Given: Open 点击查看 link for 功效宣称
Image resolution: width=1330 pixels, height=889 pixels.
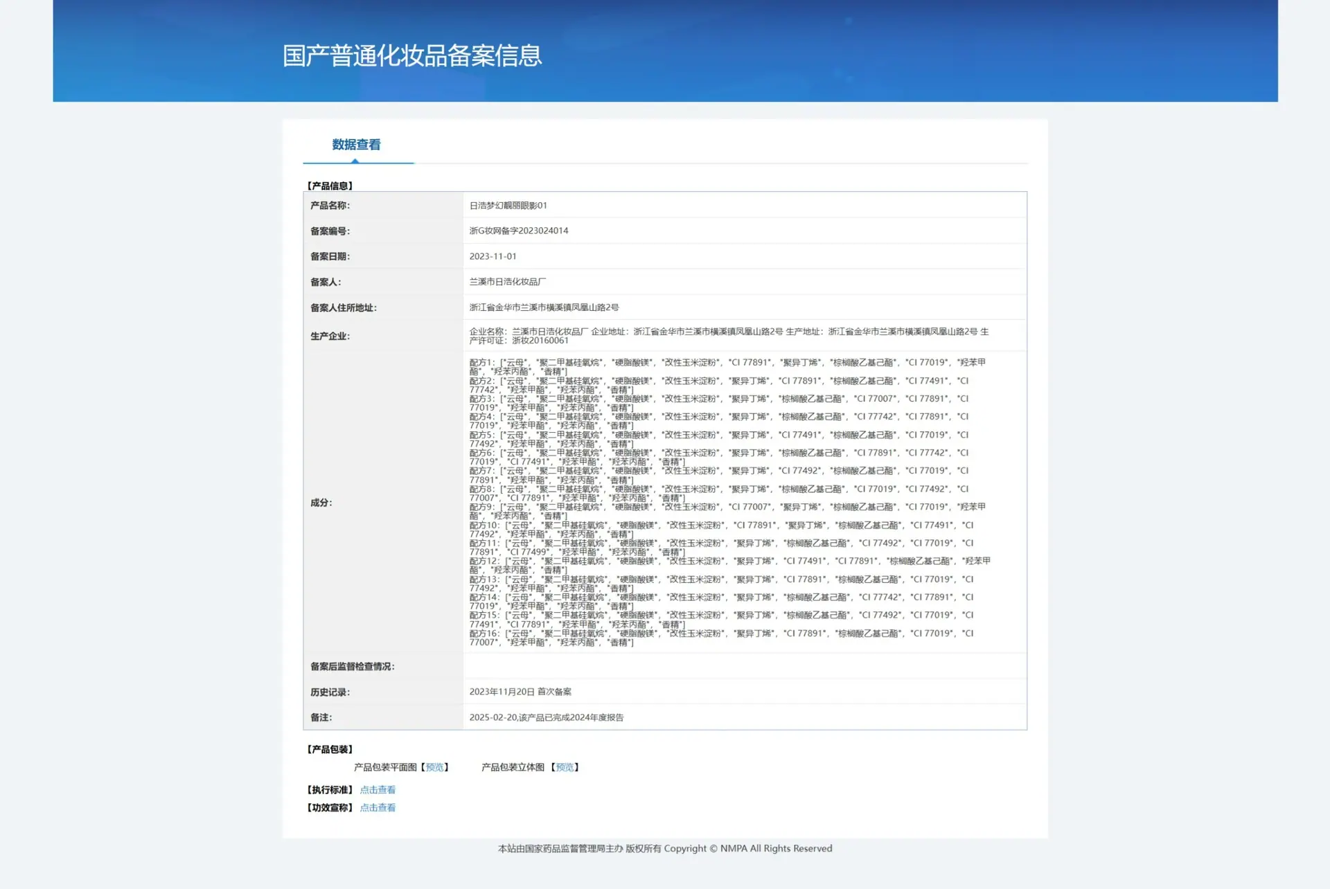Looking at the screenshot, I should pos(378,808).
